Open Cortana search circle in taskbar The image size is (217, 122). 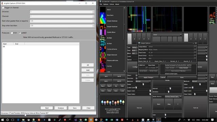[x=7, y=120]
